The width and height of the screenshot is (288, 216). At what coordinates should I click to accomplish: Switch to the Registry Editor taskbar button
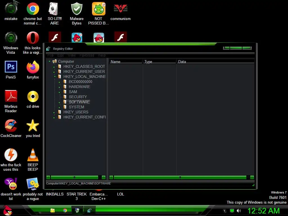coord(89,210)
